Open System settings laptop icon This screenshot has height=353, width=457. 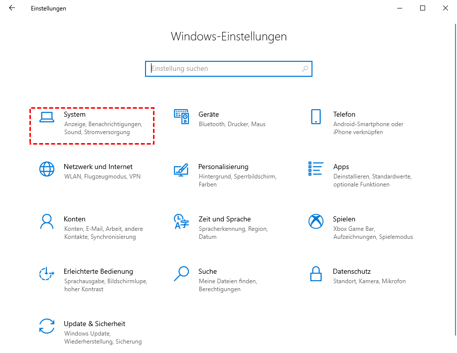[x=47, y=117]
